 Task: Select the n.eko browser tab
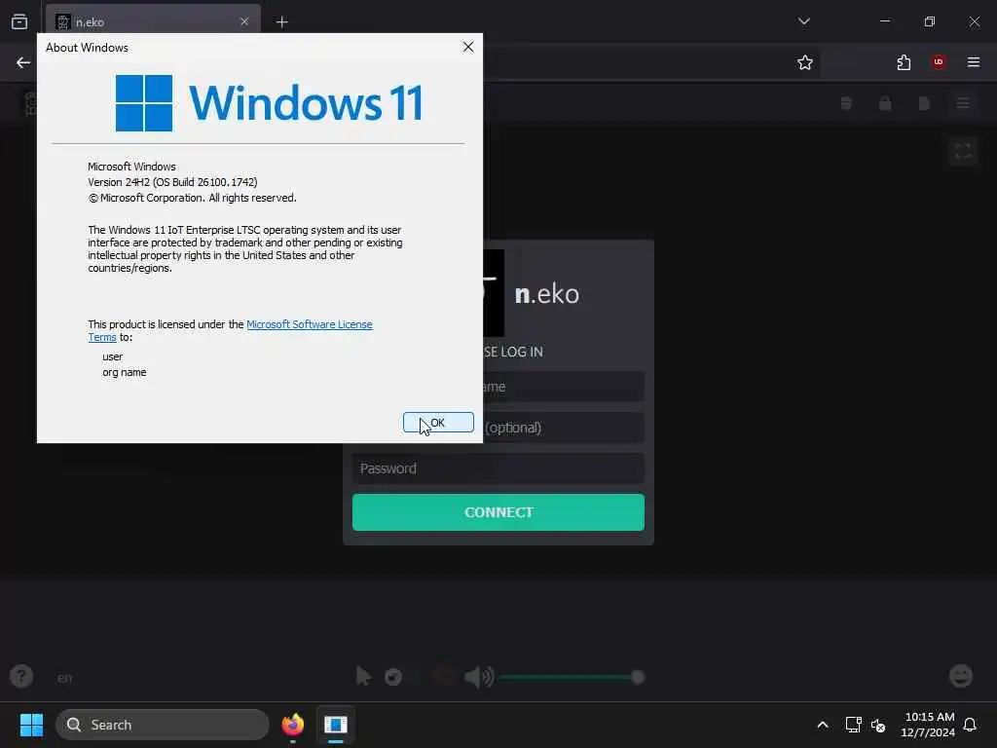point(153,21)
